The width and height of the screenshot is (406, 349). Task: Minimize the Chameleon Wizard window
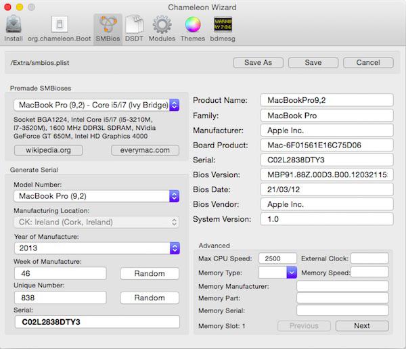pos(20,7)
